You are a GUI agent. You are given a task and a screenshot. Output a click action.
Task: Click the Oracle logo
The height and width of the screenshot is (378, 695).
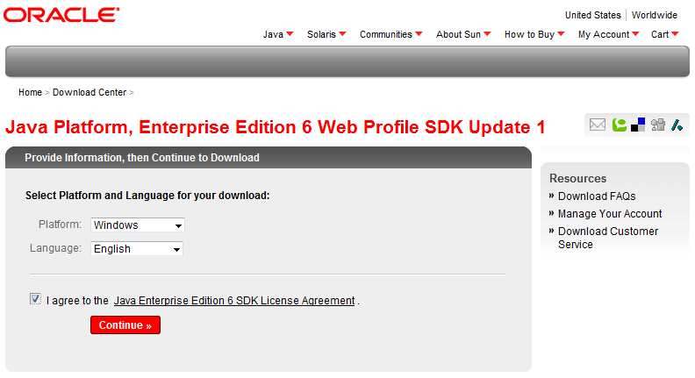(x=61, y=15)
